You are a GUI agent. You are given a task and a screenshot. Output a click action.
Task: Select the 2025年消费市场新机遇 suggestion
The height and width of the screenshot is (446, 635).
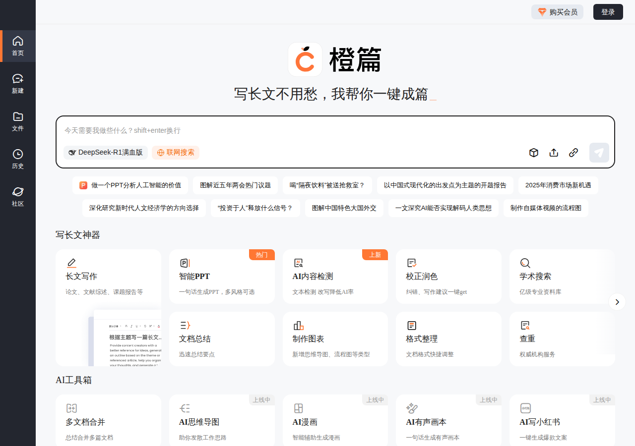[558, 185]
